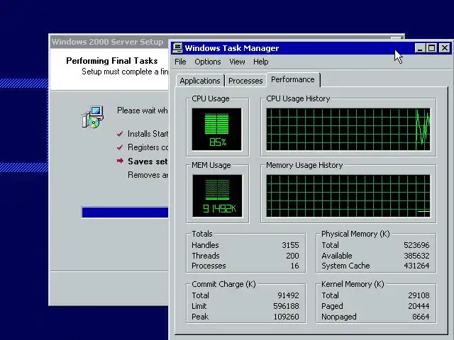Click Kernel Nonpaged value 8664
Viewport: 454px width, 340px height.
421,317
